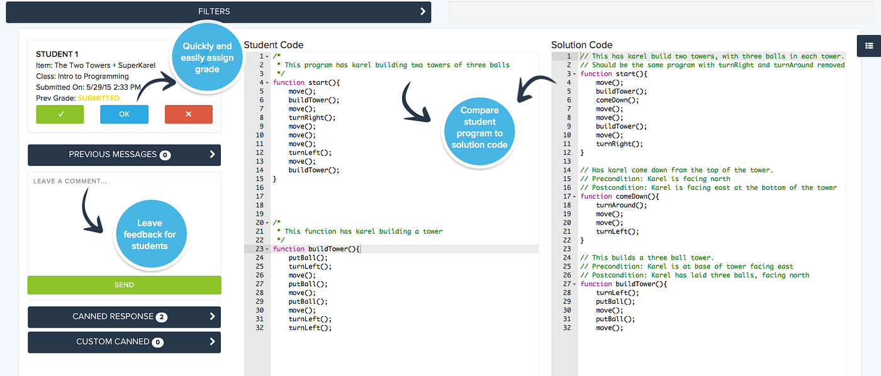The height and width of the screenshot is (376, 881).
Task: Click the SEND feedback button
Action: pyautogui.click(x=124, y=285)
